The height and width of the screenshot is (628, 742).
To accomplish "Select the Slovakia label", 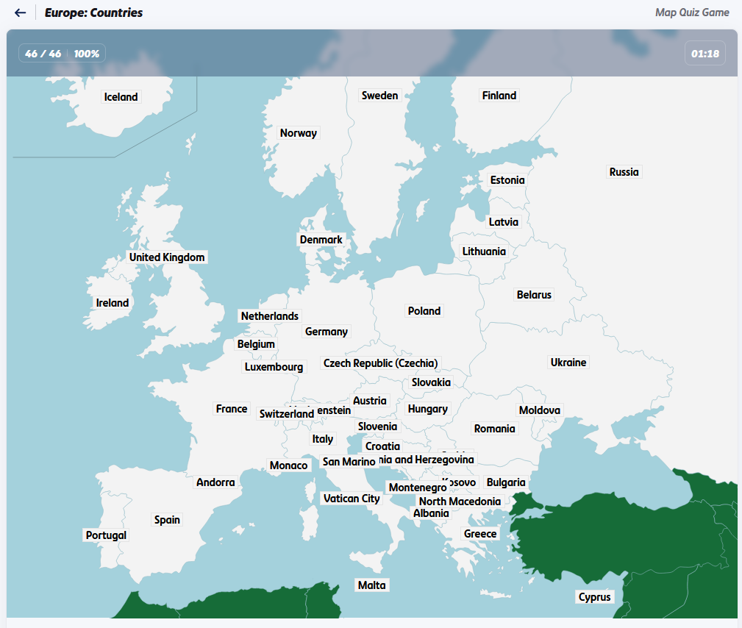I will point(431,382).
